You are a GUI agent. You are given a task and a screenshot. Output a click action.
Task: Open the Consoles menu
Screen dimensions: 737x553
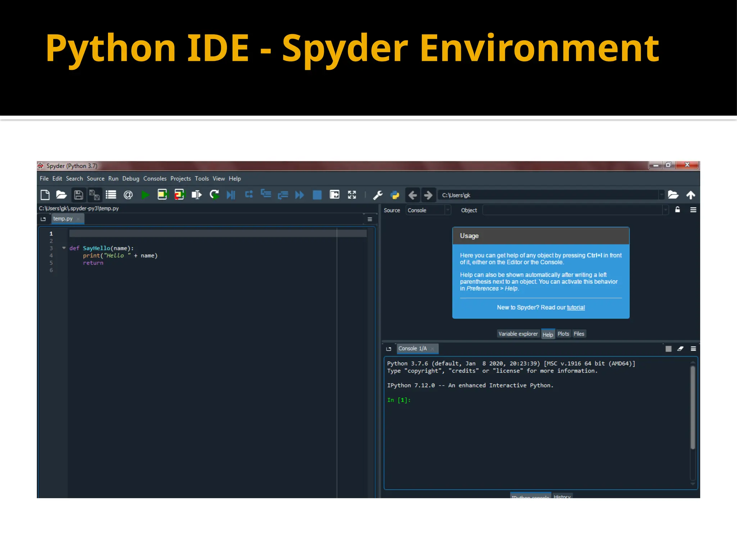155,179
